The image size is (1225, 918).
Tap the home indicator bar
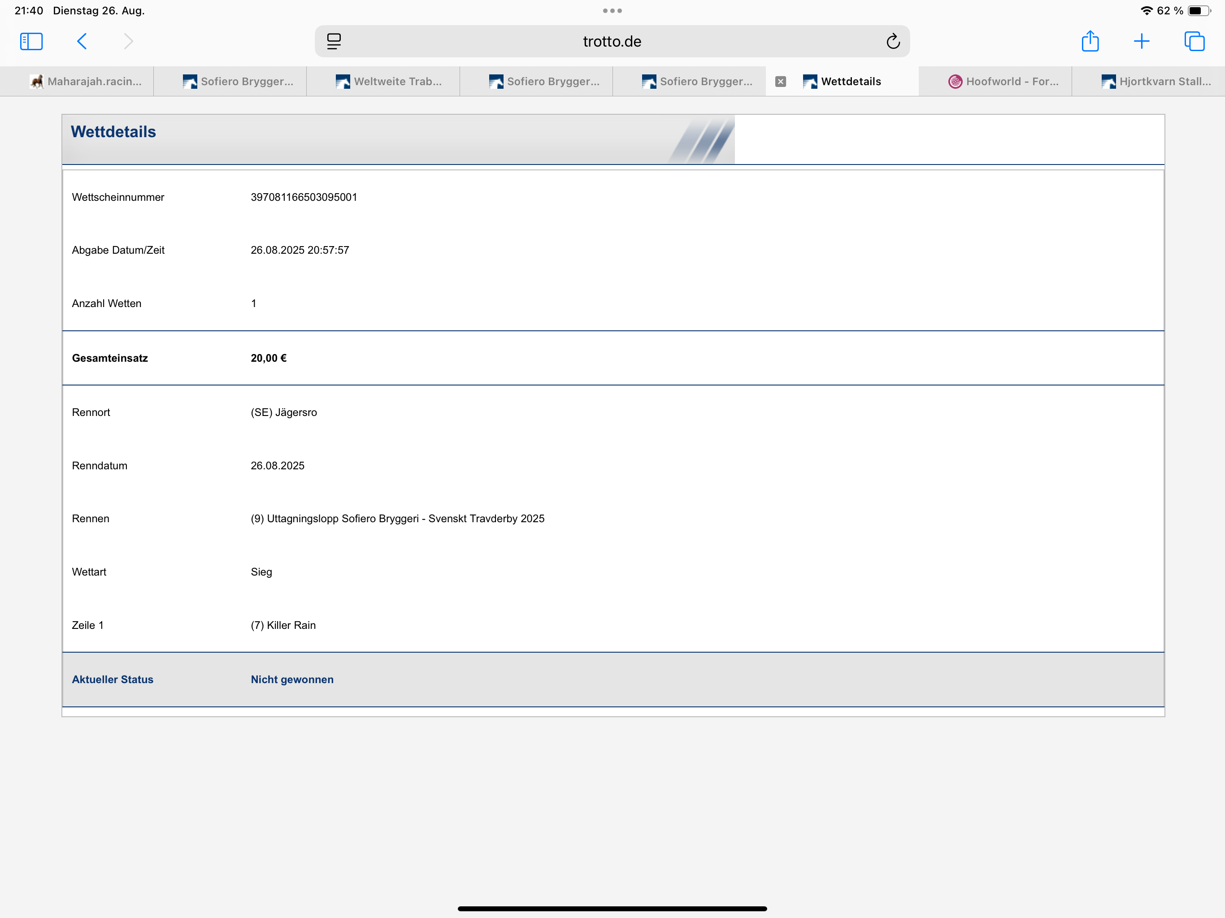(x=612, y=909)
